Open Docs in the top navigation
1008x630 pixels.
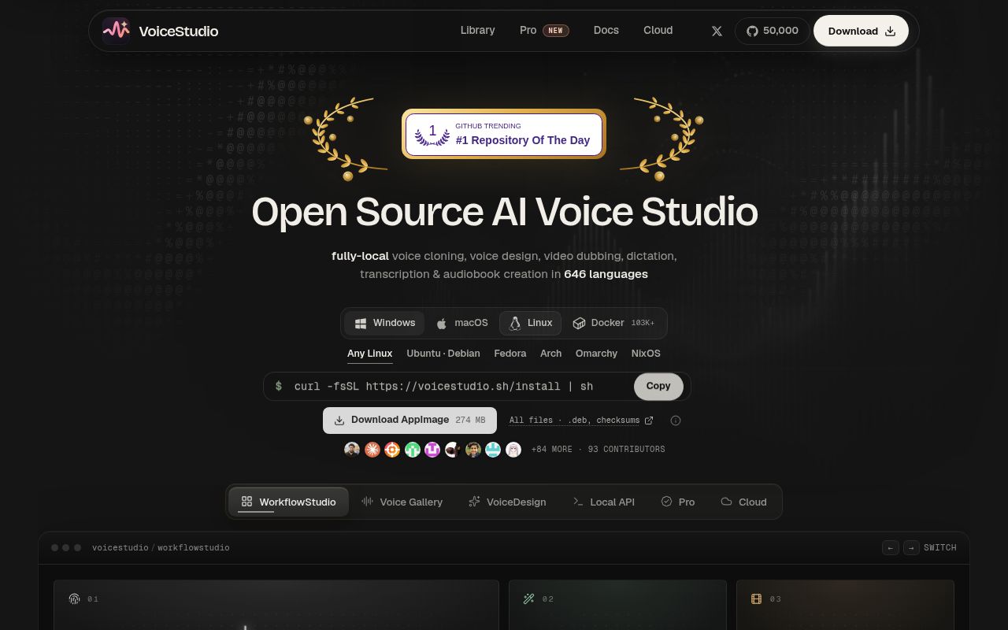click(606, 31)
